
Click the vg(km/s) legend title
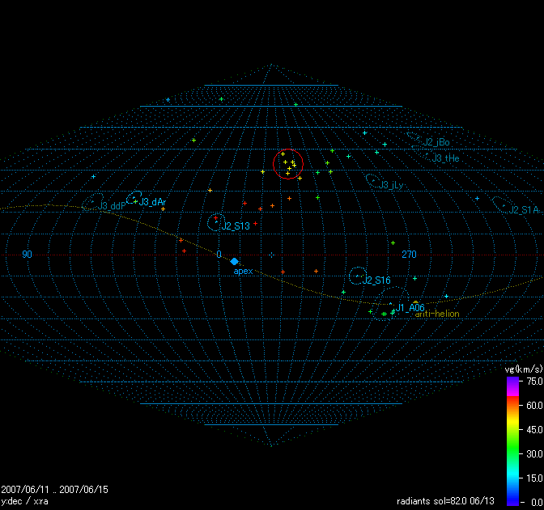tap(524, 369)
